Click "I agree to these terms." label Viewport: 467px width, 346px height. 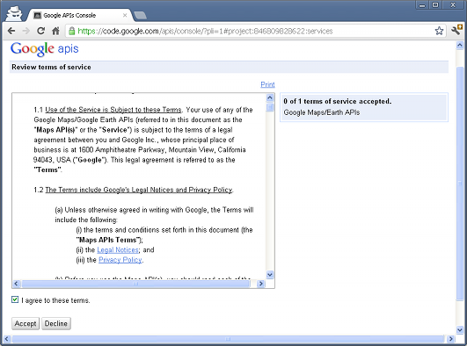(55, 300)
